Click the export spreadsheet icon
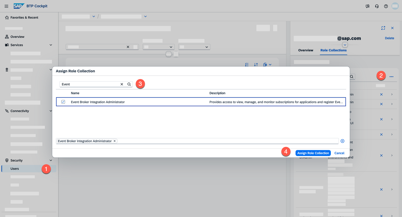The image size is (402, 217). pos(265,65)
